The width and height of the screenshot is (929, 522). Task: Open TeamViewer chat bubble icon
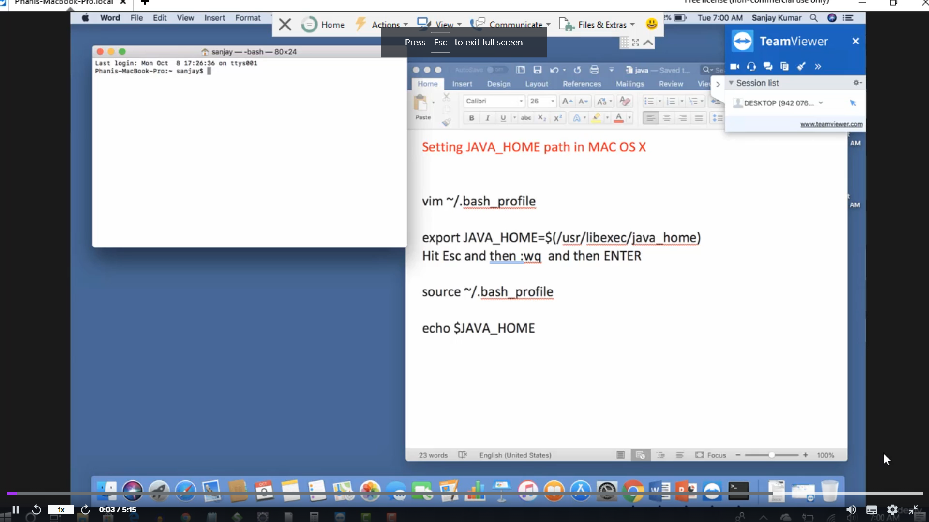pyautogui.click(x=767, y=66)
